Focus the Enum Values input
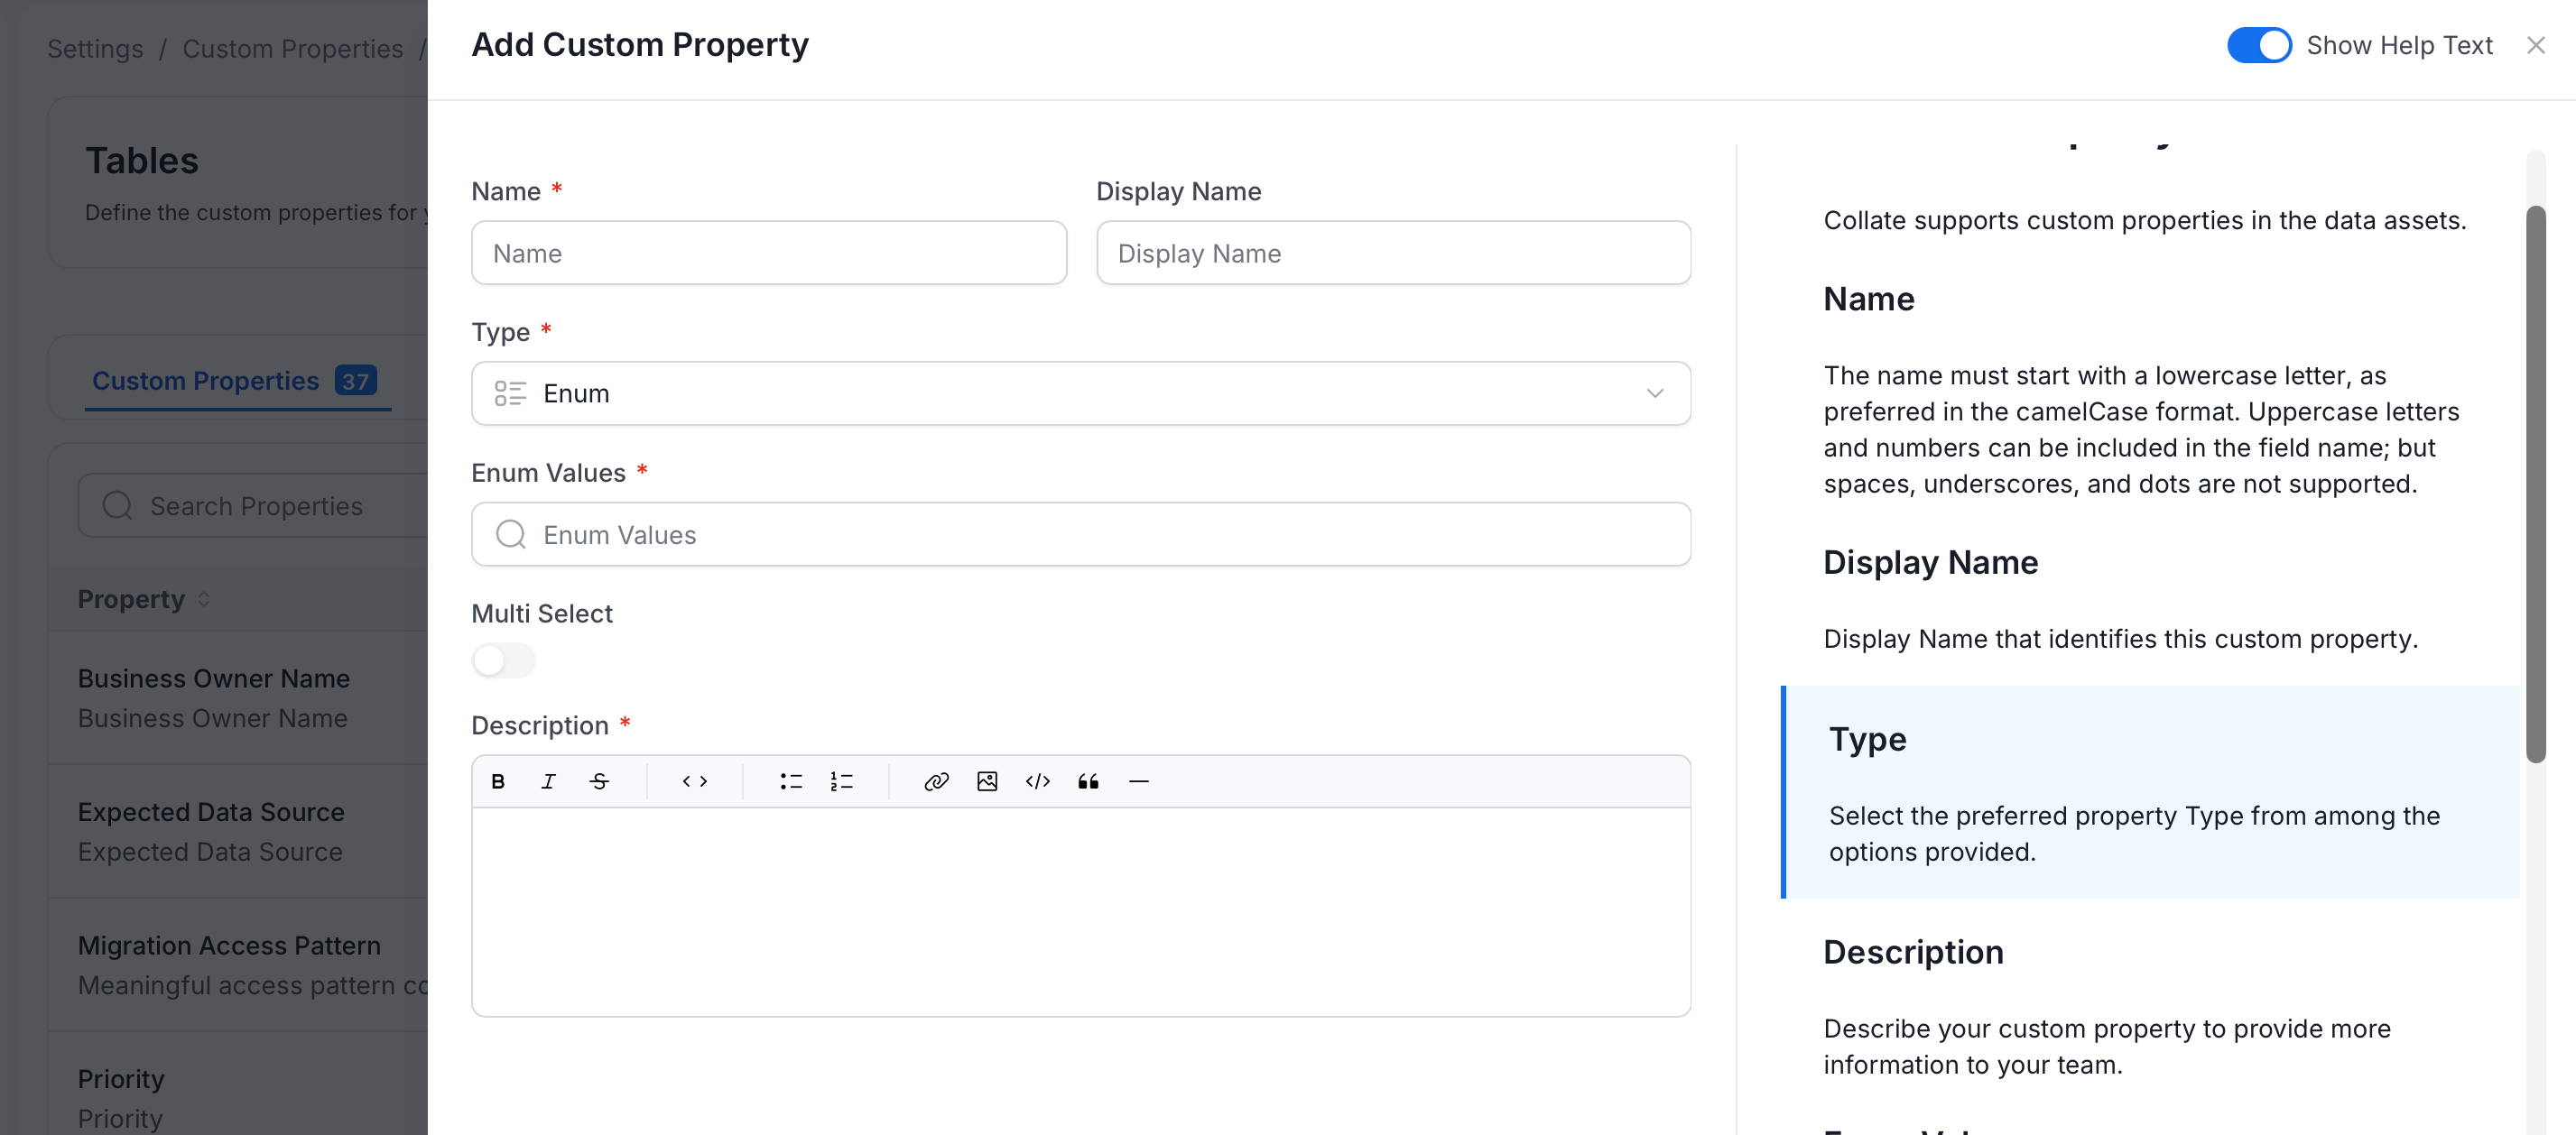2576x1135 pixels. click(1080, 534)
